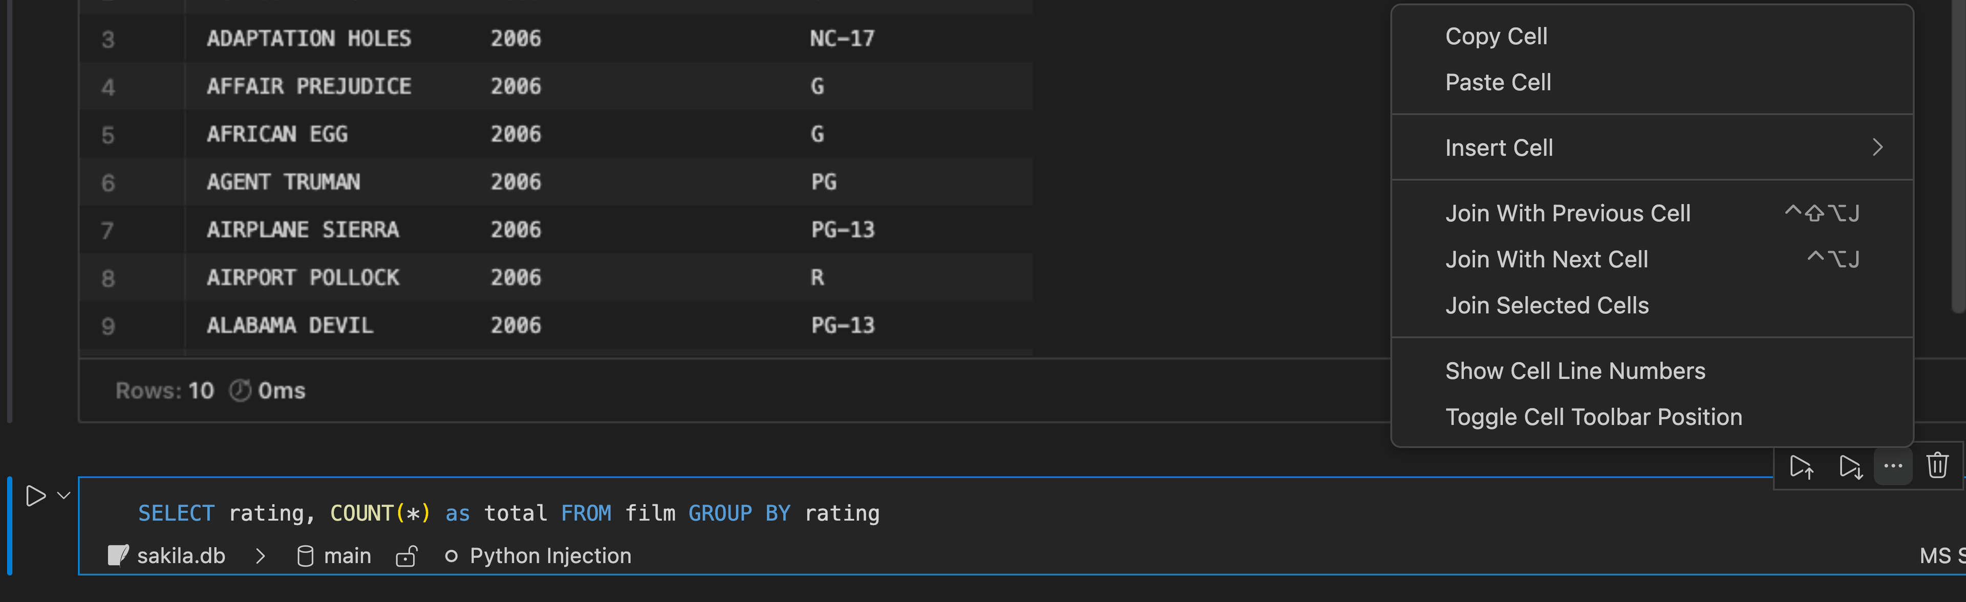The height and width of the screenshot is (602, 1966).
Task: Toggle Show Cell Line Numbers
Action: 1574,371
